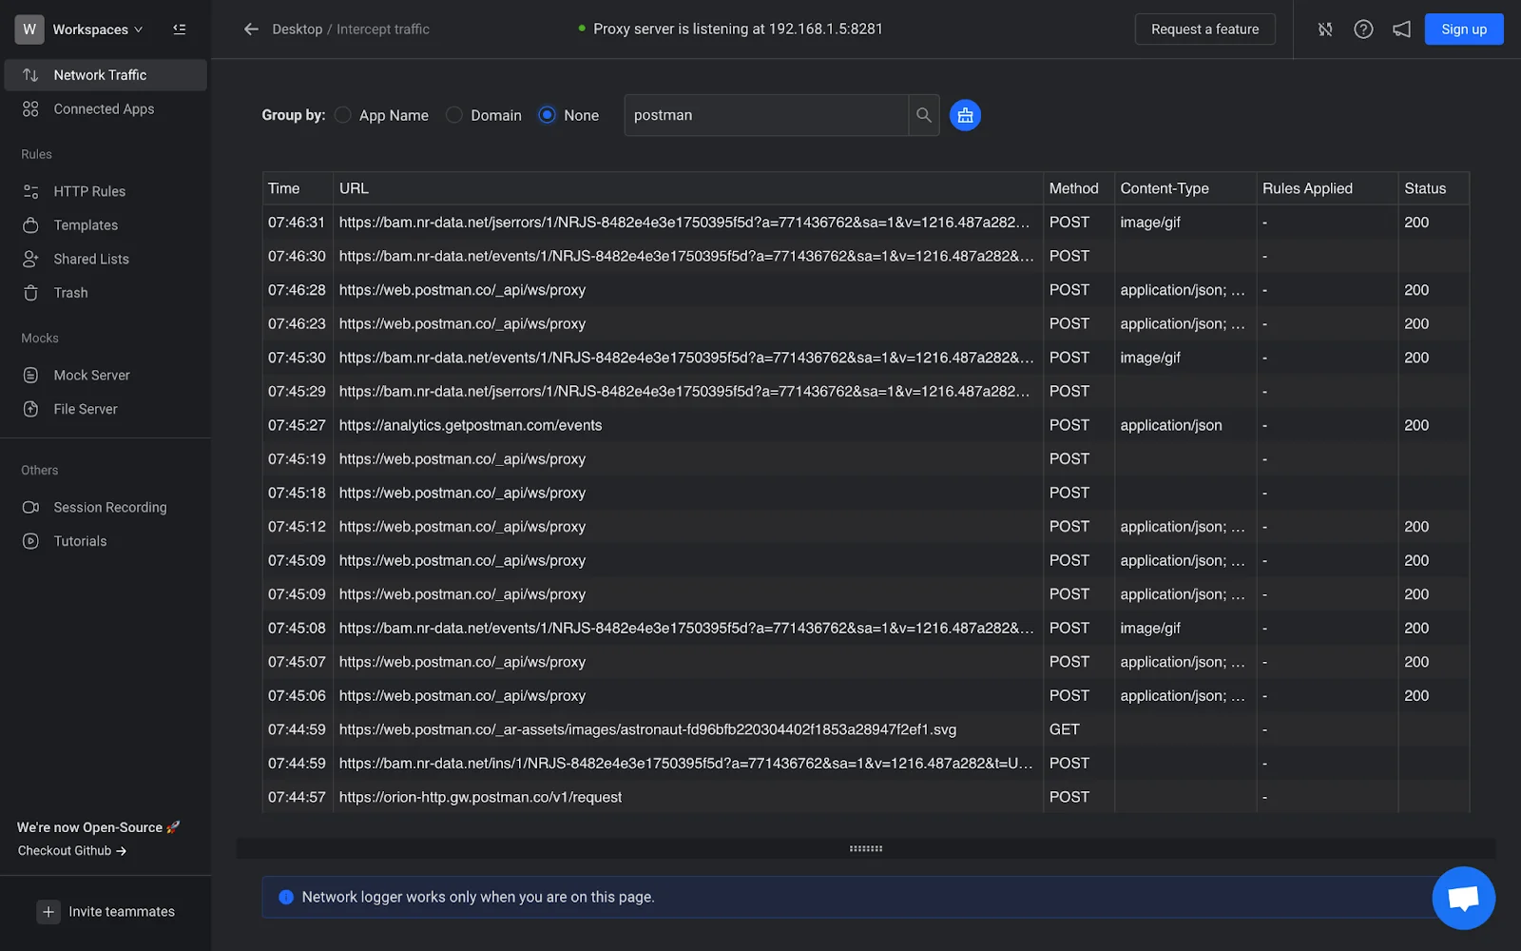Go back using the left arrow icon

pos(251,29)
